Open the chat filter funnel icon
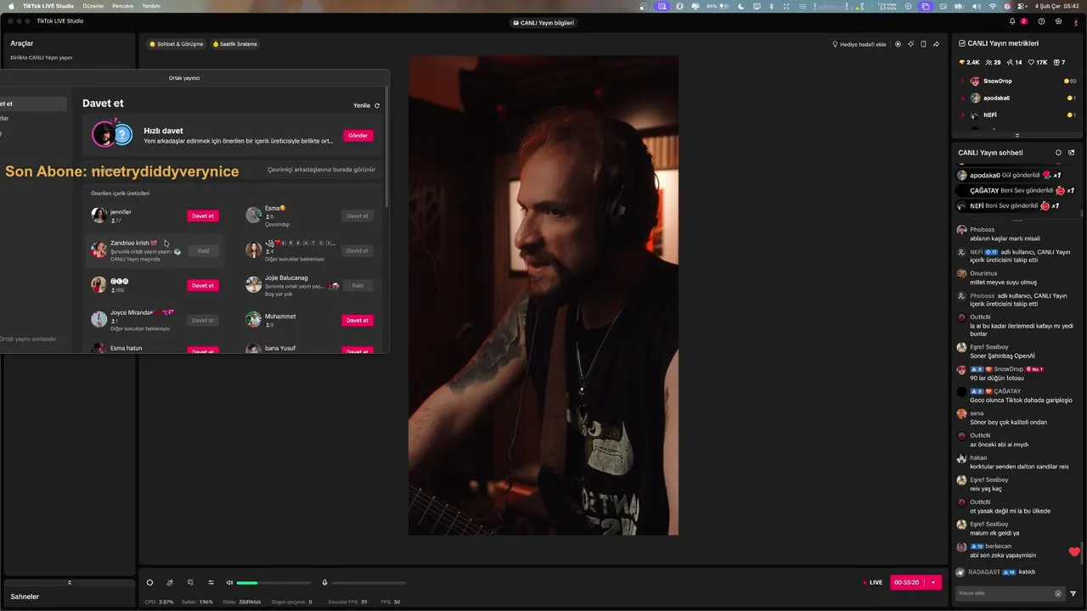The width and height of the screenshot is (1087, 611). [x=1073, y=593]
